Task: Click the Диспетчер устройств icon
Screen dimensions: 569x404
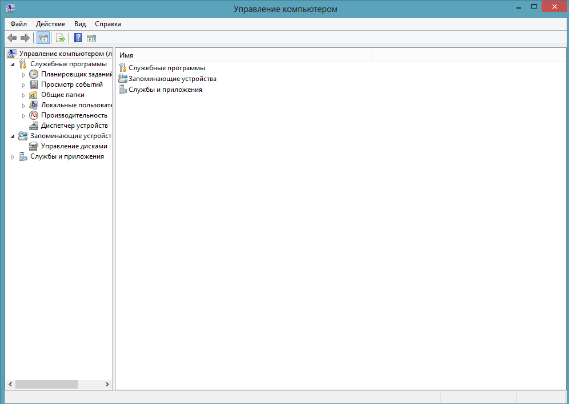Action: [33, 126]
